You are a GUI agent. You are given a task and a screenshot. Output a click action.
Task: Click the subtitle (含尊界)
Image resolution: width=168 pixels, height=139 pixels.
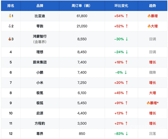[x=40, y=42]
